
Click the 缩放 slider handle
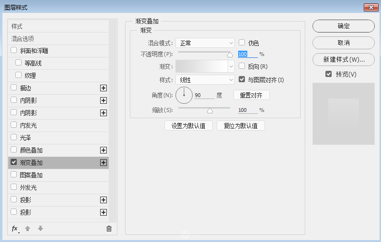point(209,111)
